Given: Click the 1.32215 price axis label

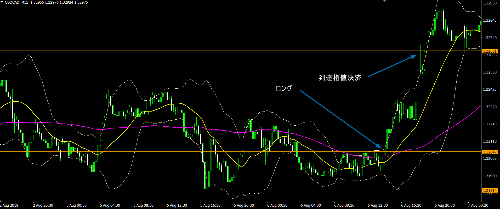Looking at the screenshot, I should [490, 124].
